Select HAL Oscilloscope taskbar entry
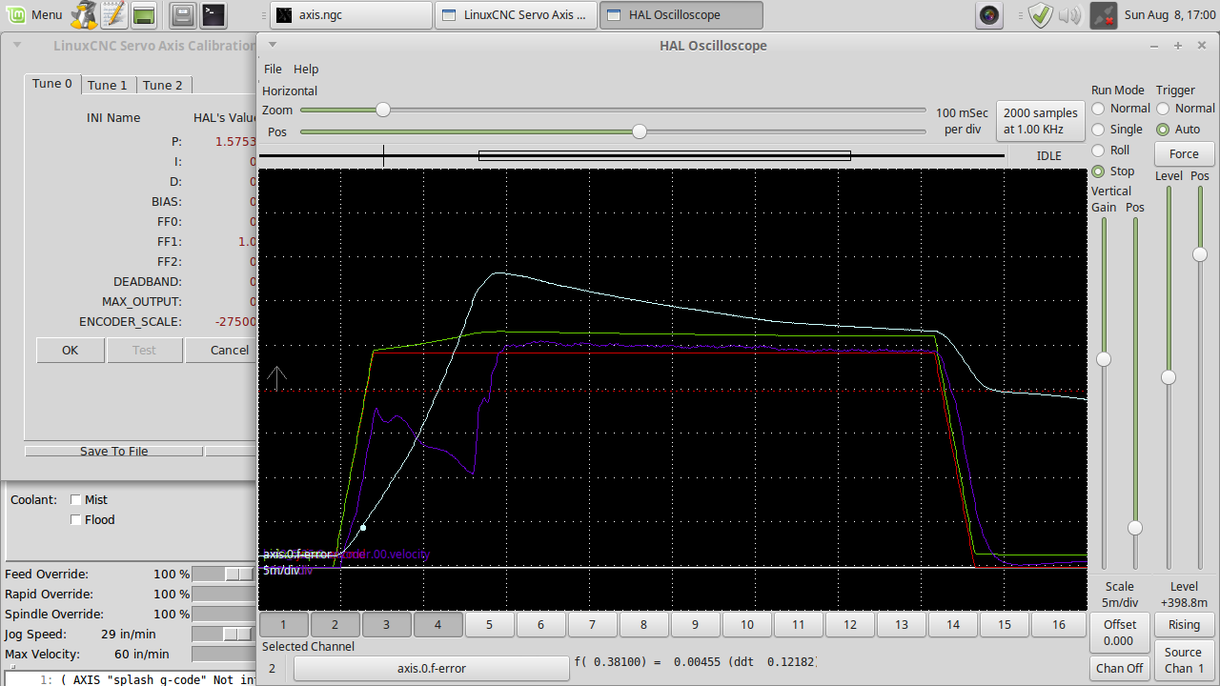1220x686 pixels. pos(681,14)
